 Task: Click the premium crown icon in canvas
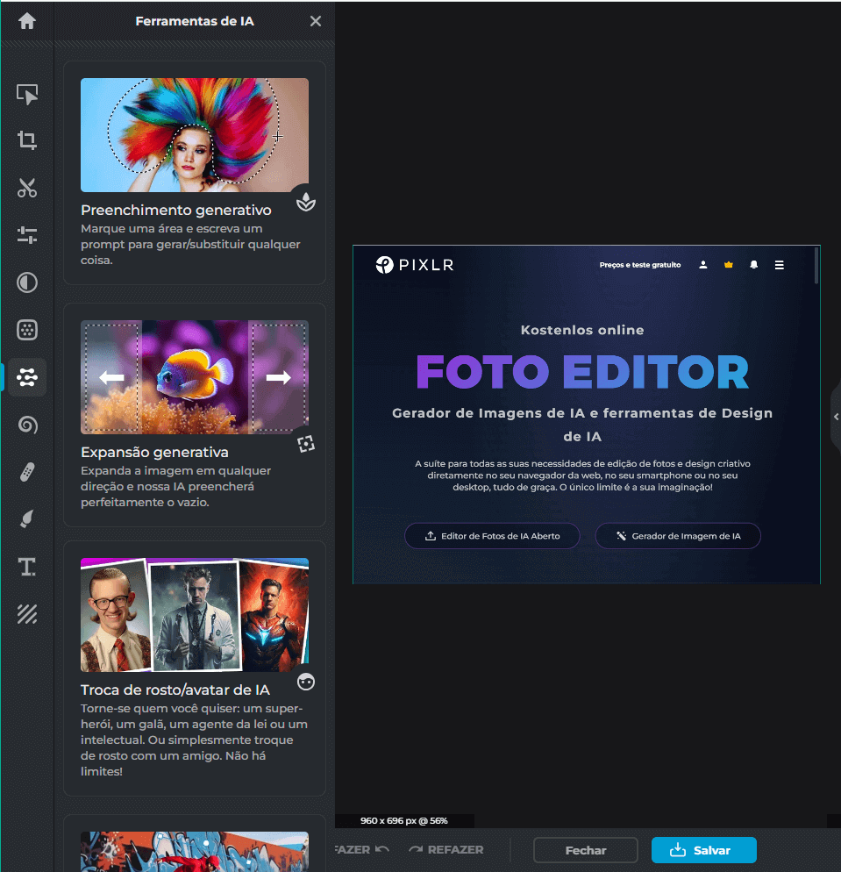[729, 265]
